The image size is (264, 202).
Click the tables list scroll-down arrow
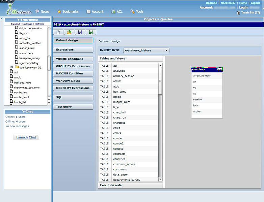point(160,179)
